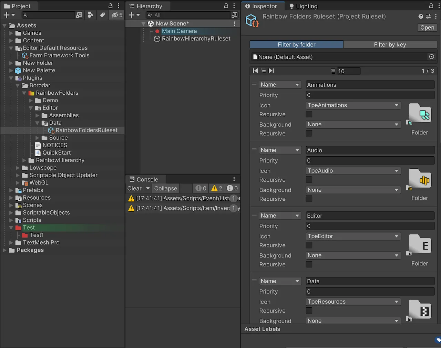Click the Hierarchy panel lock icon
The width and height of the screenshot is (441, 348).
tap(226, 6)
